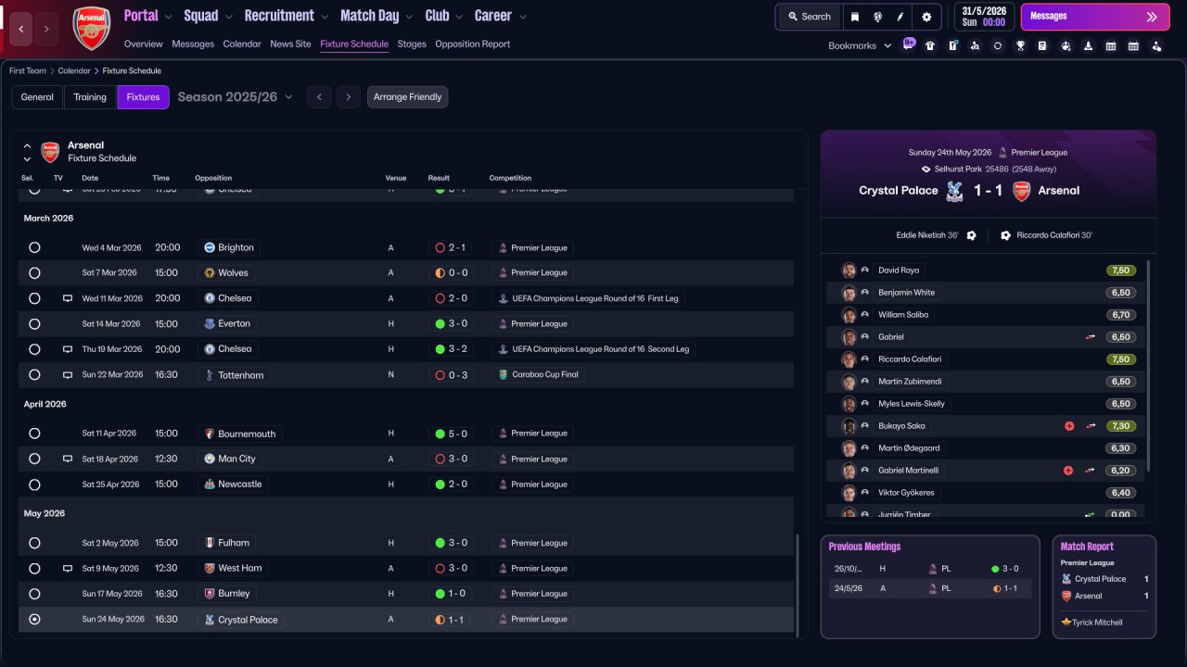This screenshot has width=1187, height=667.
Task: Expand the Bookmarks dropdown
Action: (860, 45)
